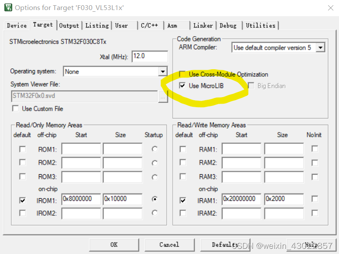
Task: Click the Xtal (MHz) input field
Action: pos(150,56)
